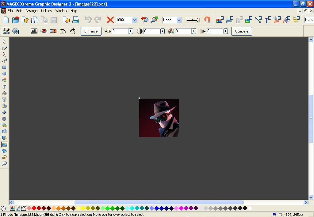Select the Selector tool

point(4,41)
